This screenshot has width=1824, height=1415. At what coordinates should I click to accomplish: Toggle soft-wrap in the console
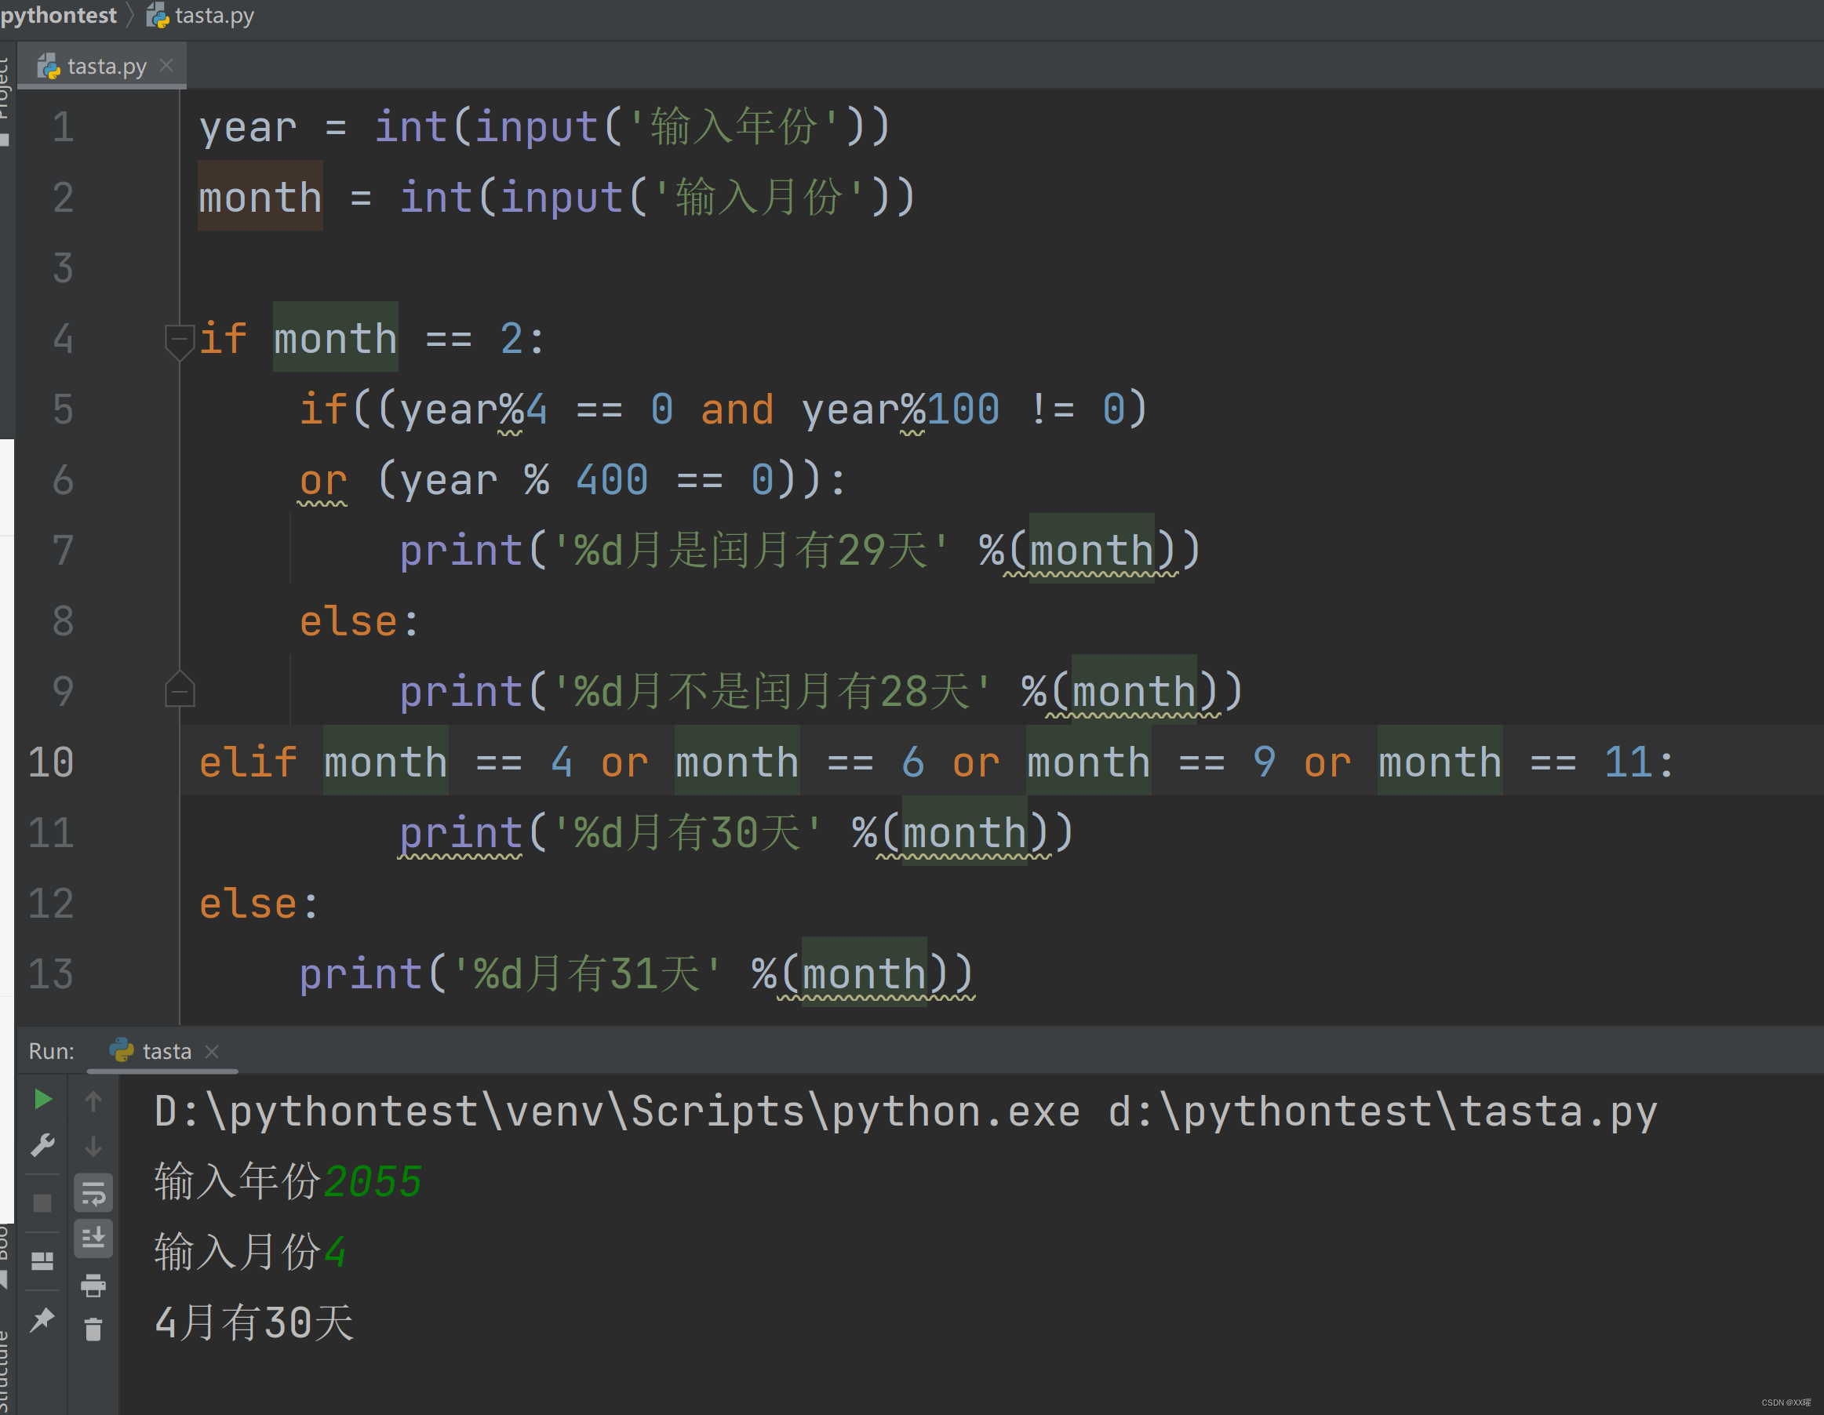pyautogui.click(x=93, y=1194)
